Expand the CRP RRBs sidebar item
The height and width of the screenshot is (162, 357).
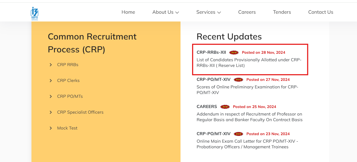[67, 64]
